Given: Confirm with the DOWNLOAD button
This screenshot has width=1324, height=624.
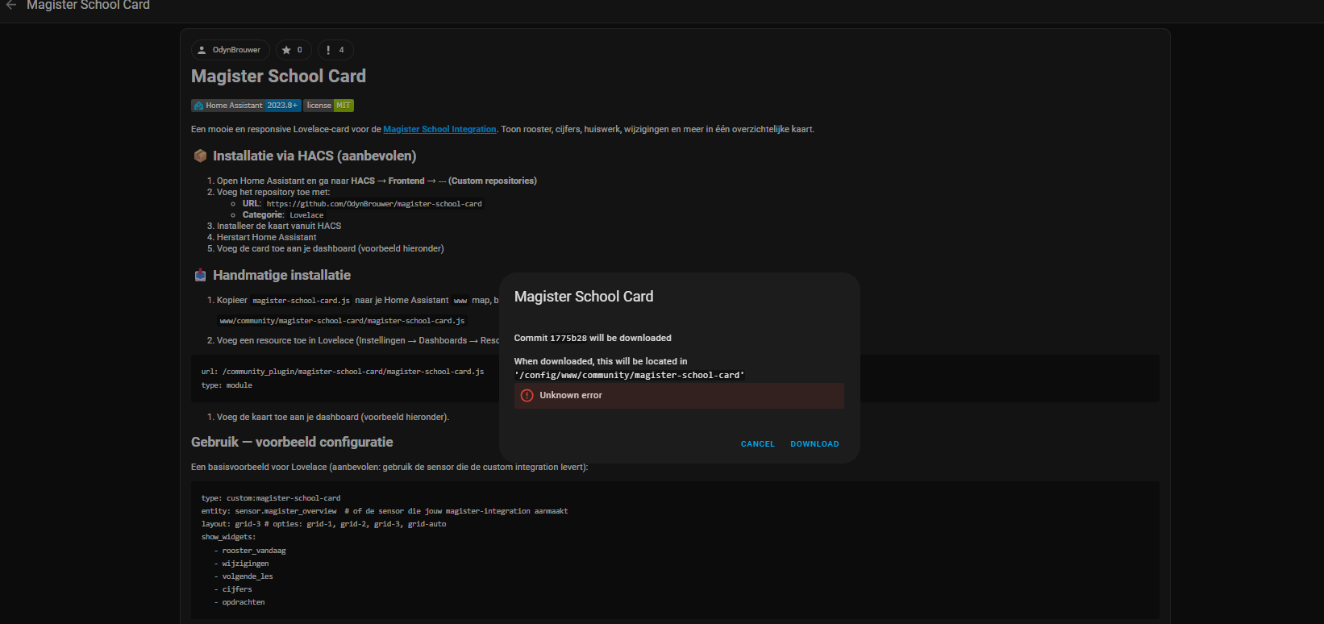Looking at the screenshot, I should [x=814, y=444].
